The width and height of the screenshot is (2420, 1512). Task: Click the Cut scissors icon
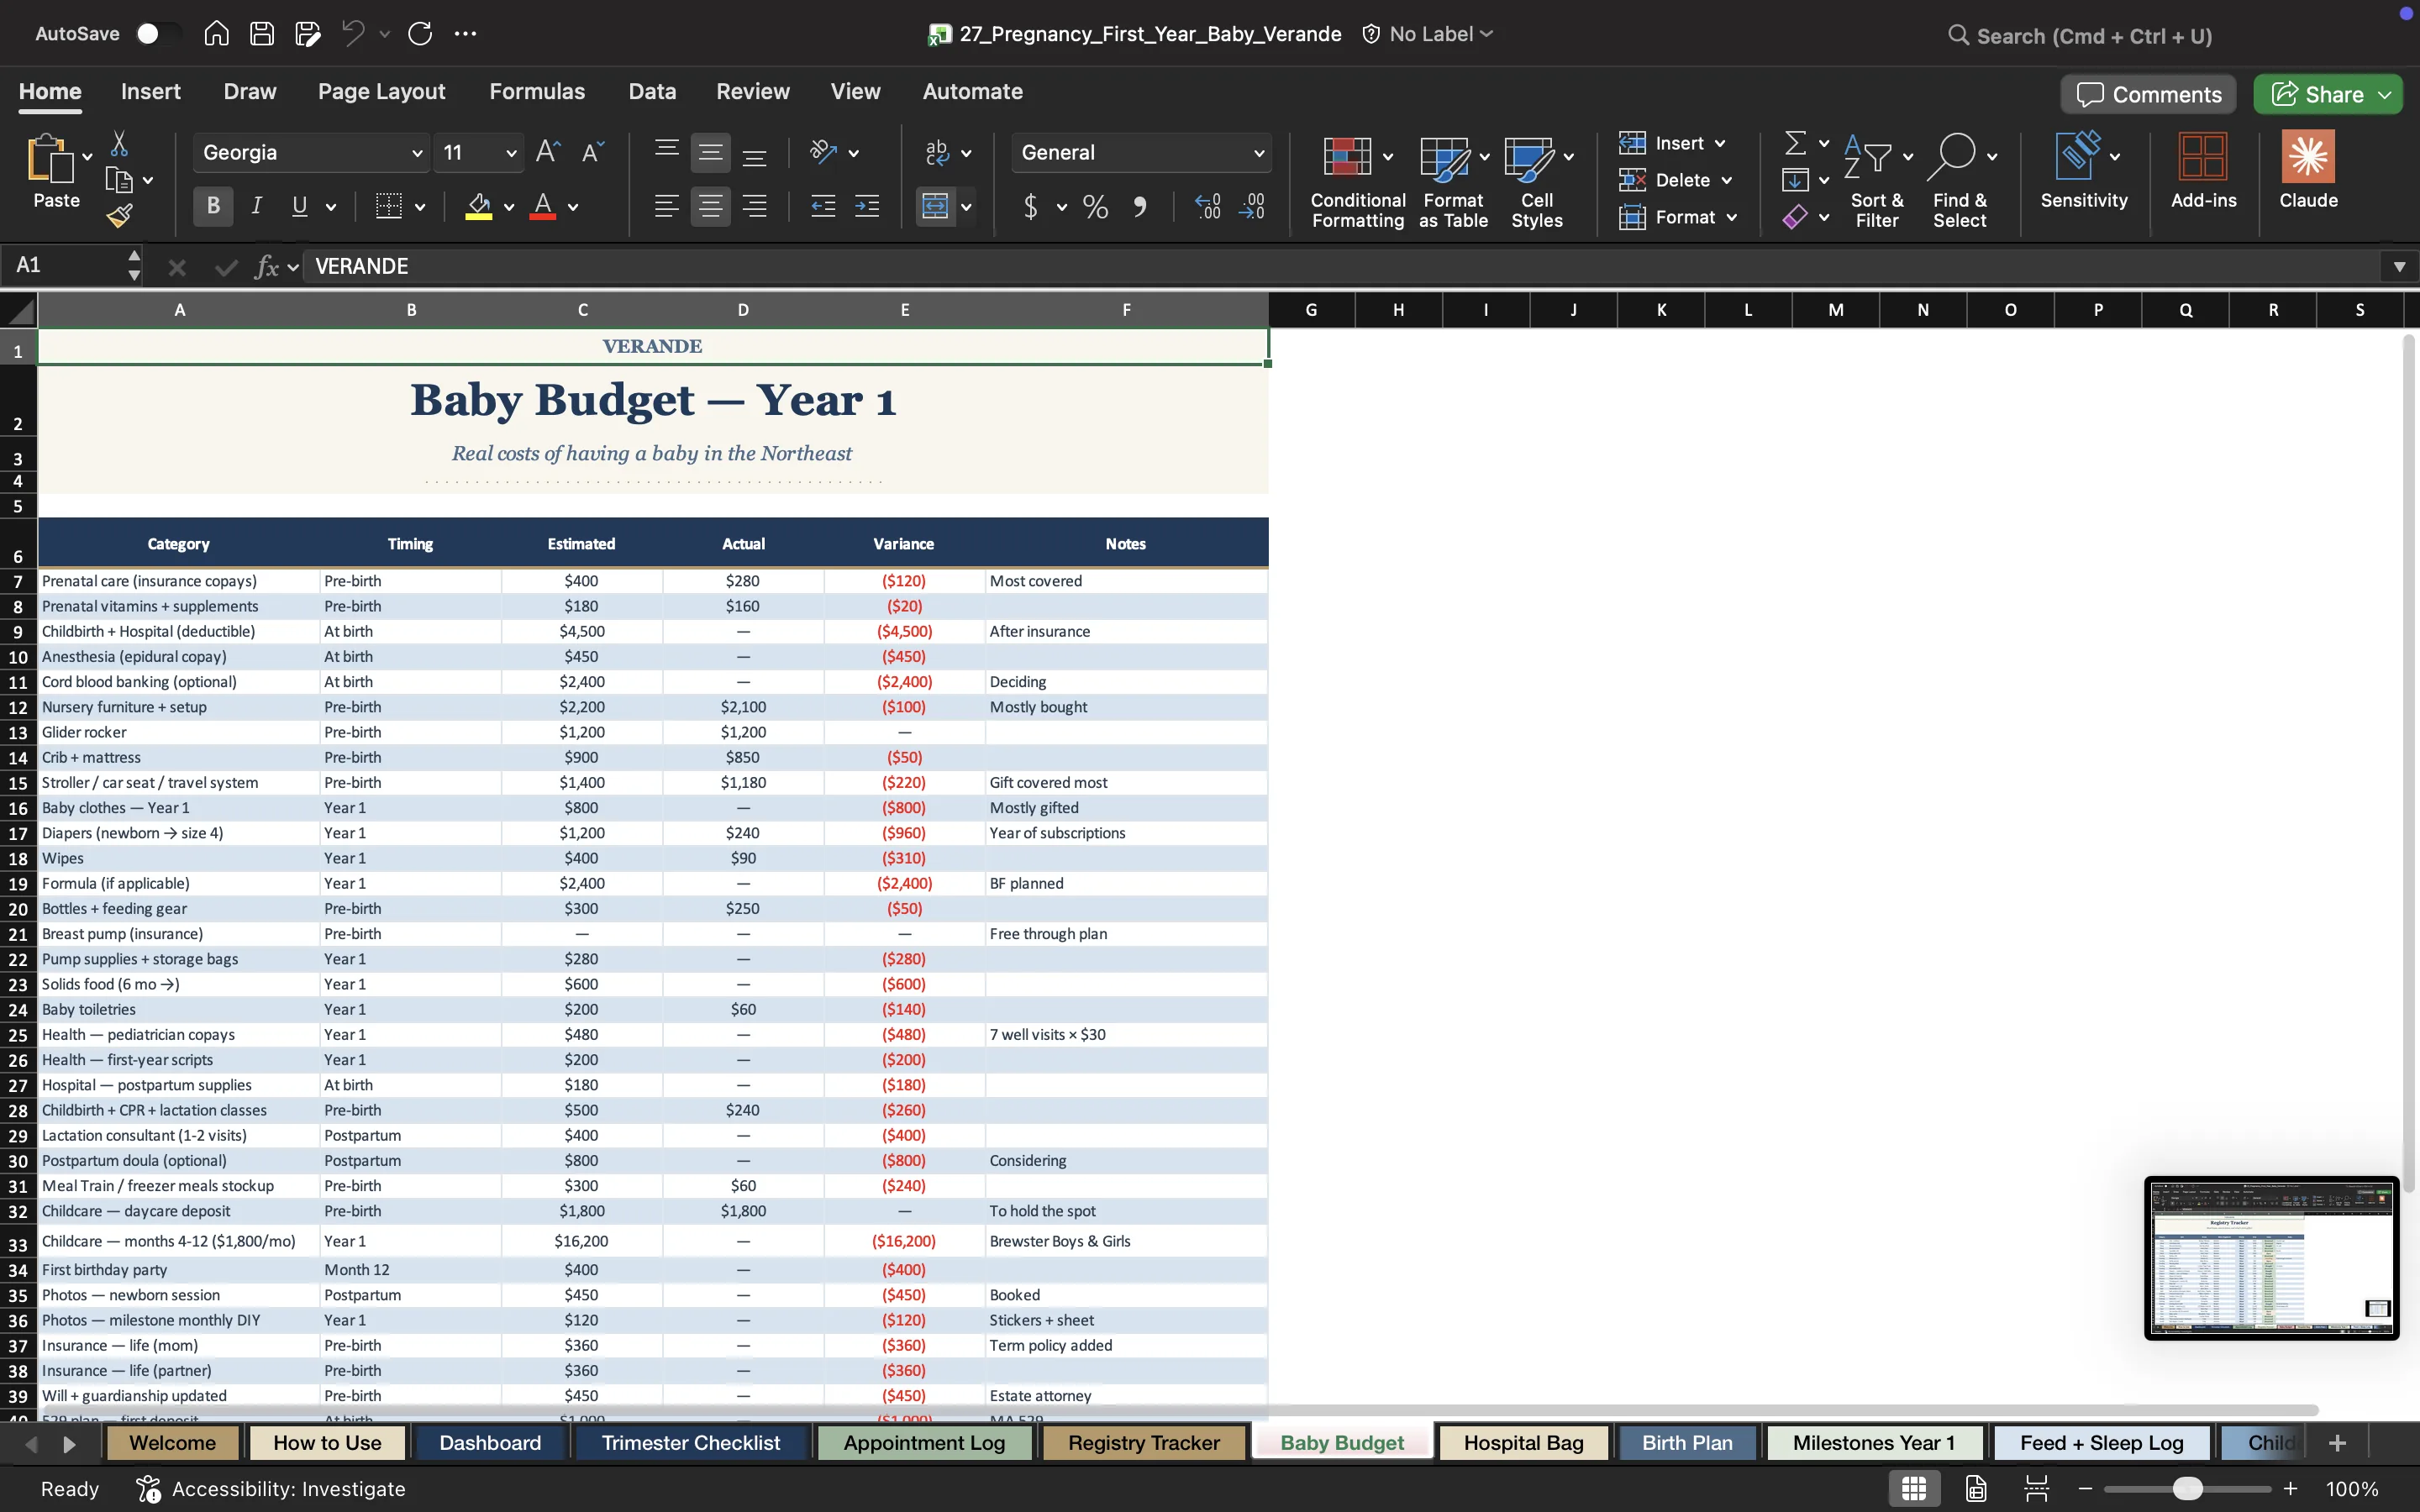(x=119, y=144)
